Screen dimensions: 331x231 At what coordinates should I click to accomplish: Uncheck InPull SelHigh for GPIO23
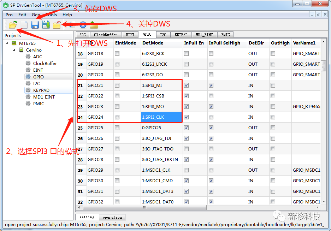click(x=211, y=106)
